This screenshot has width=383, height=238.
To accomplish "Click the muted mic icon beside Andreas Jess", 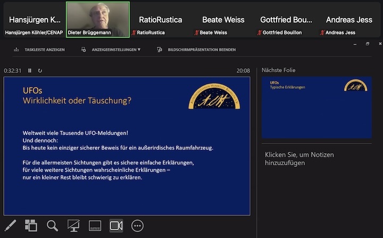I will (322, 33).
